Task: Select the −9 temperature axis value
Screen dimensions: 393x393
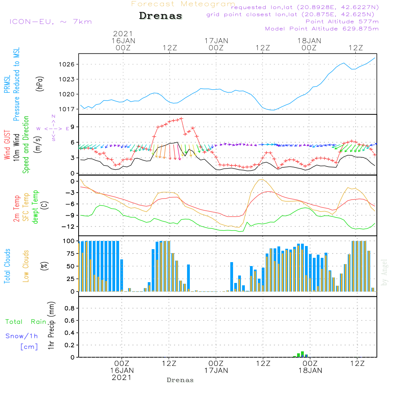Action: coord(70,215)
